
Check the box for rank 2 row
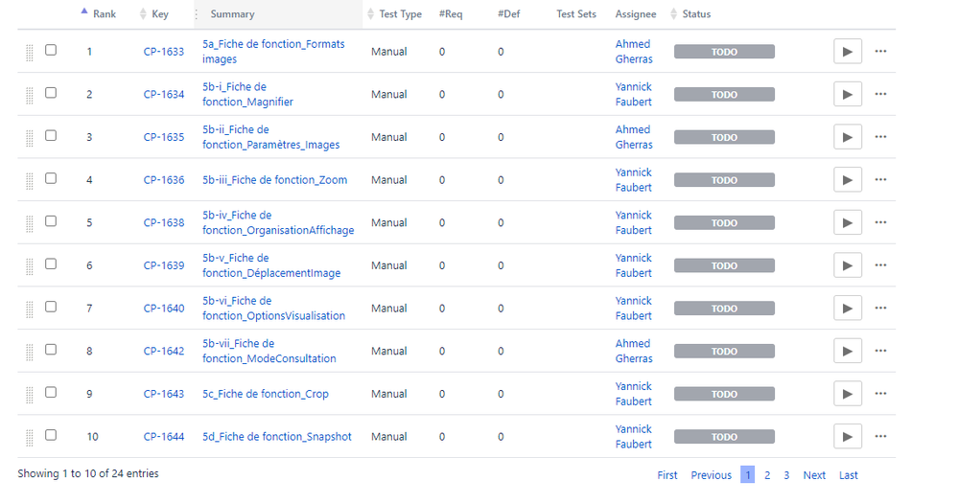click(x=51, y=93)
